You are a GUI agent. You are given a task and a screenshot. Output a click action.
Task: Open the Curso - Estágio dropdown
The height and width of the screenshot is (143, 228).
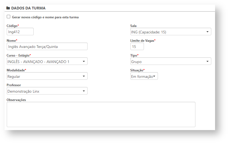pyautogui.click(x=47, y=61)
